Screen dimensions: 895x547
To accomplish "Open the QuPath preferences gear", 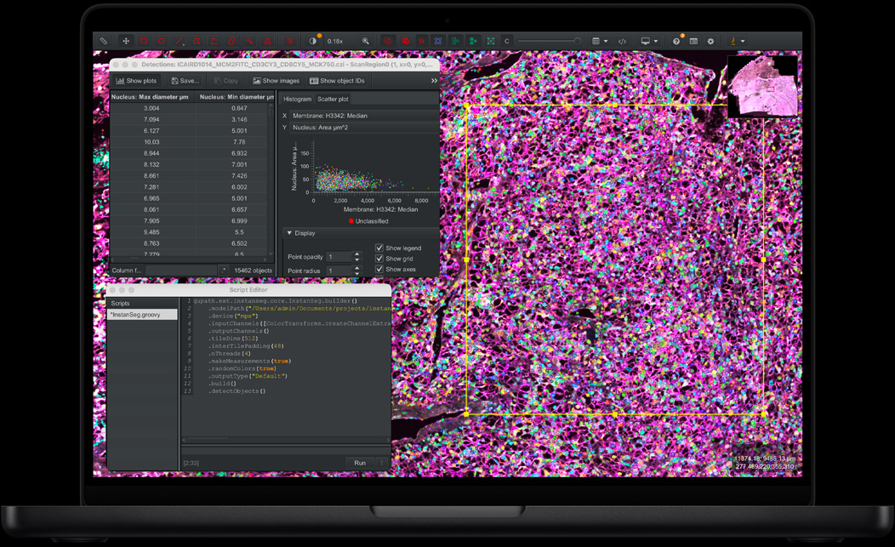I will 710,40.
